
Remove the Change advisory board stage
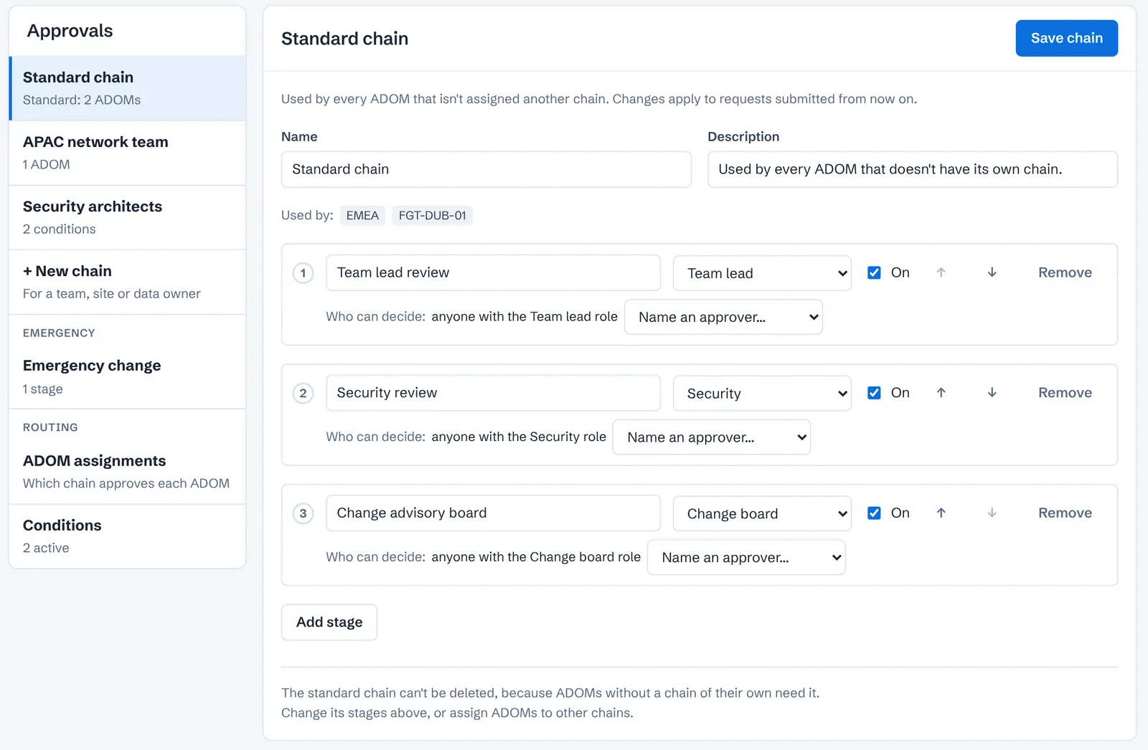(x=1065, y=513)
